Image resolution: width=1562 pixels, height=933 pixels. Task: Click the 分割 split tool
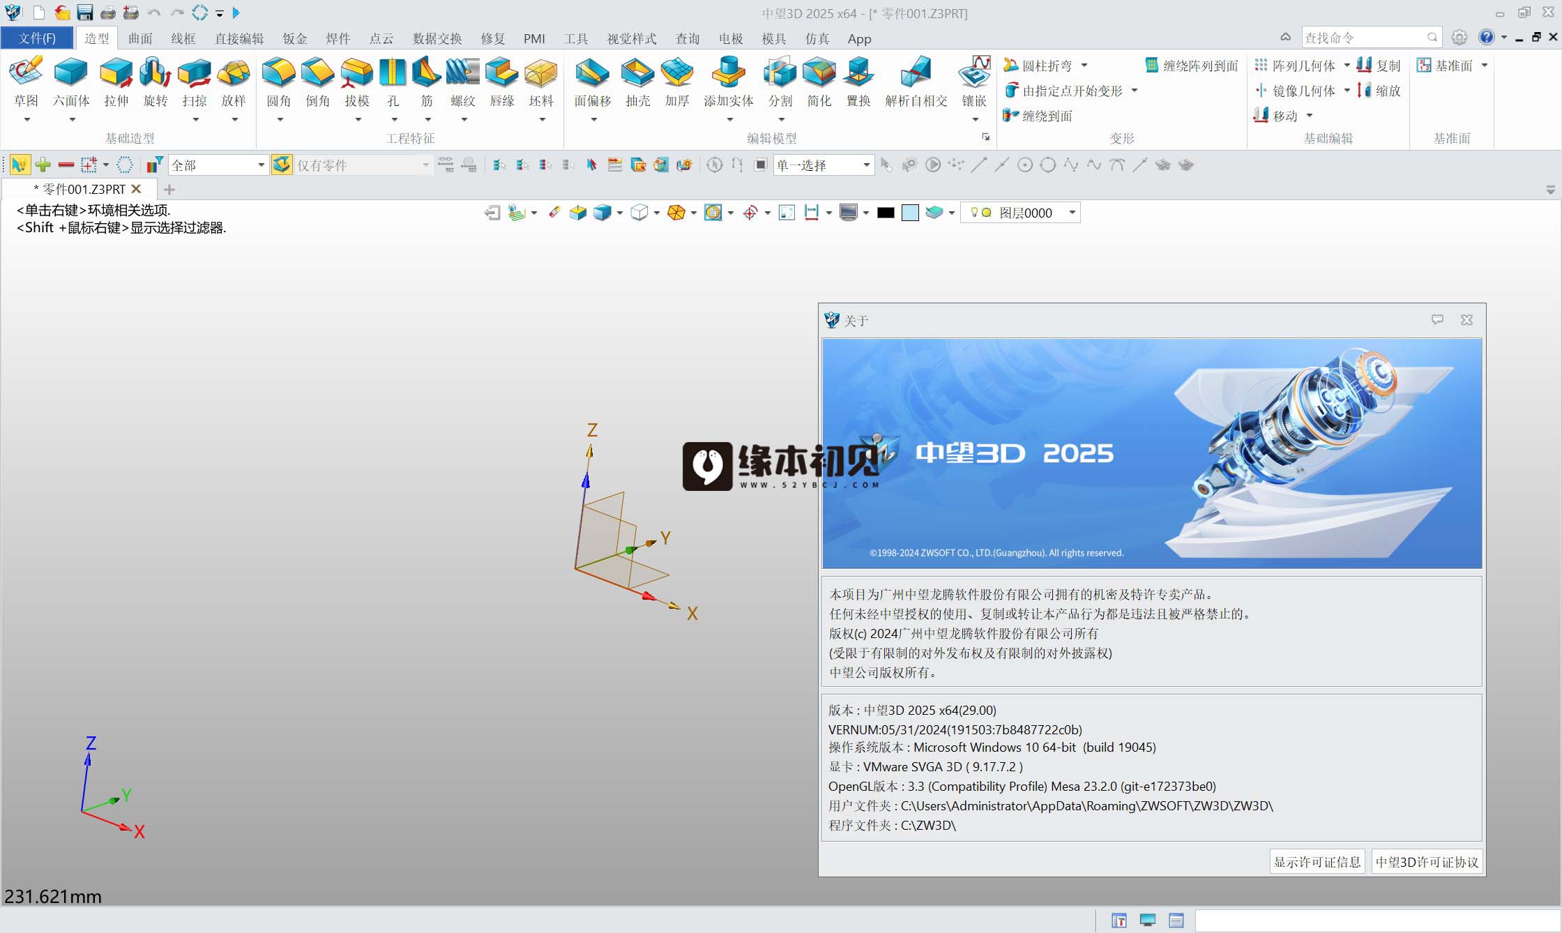pos(780,82)
